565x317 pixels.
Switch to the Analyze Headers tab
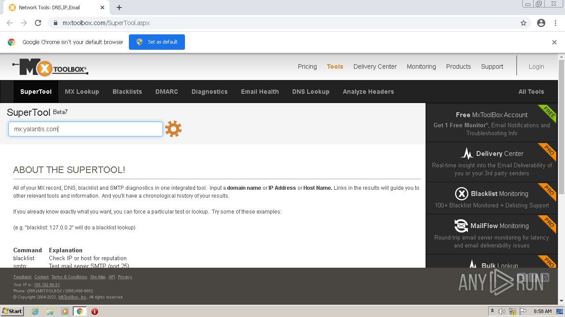(369, 92)
